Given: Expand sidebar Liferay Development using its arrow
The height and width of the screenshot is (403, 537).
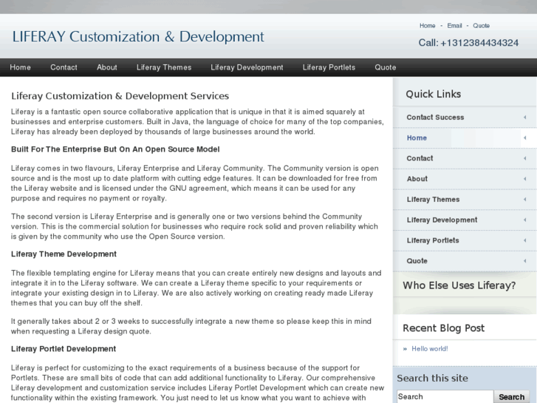Looking at the screenshot, I should [x=524, y=220].
